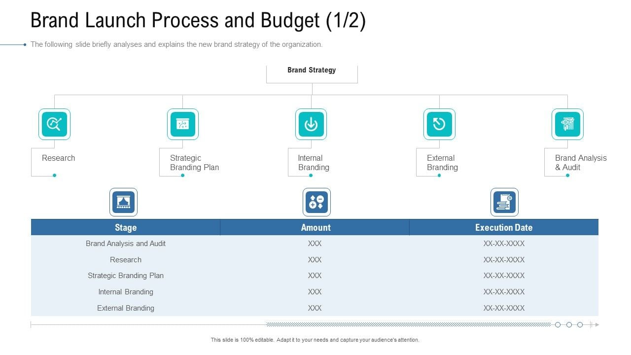
Task: Select the External Branding circular-arrow icon
Action: pyautogui.click(x=439, y=124)
